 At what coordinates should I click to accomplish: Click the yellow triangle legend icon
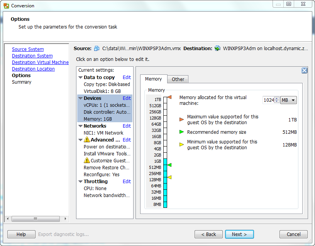[181, 145]
